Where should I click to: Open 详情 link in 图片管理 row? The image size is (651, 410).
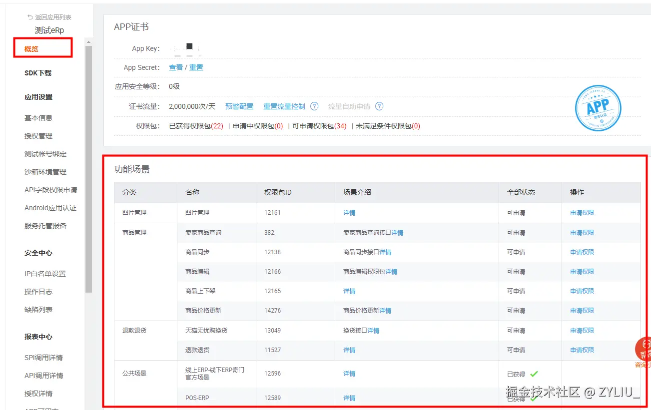tap(349, 213)
